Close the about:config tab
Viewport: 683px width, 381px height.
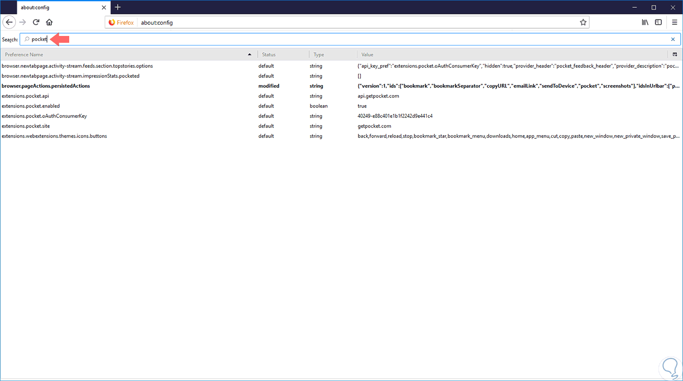pyautogui.click(x=104, y=8)
